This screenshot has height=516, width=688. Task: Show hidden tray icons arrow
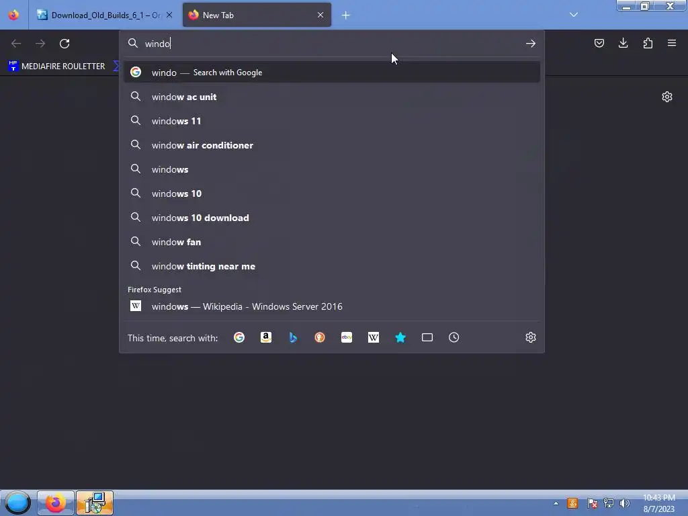[556, 503]
